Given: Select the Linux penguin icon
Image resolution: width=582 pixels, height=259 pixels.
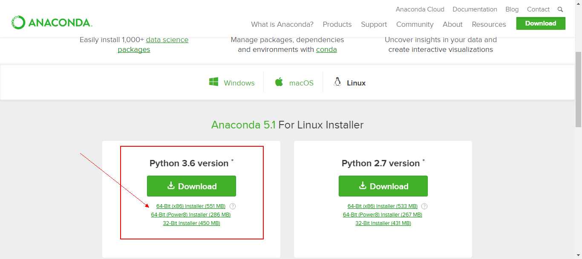Looking at the screenshot, I should click(x=337, y=82).
